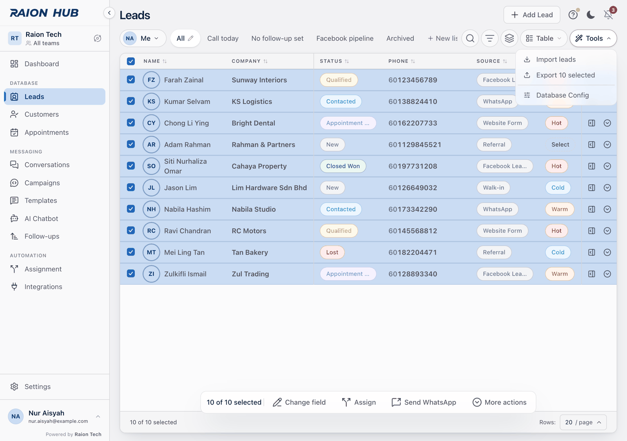The height and width of the screenshot is (441, 627).
Task: Sort by the Company column header
Action: click(250, 61)
